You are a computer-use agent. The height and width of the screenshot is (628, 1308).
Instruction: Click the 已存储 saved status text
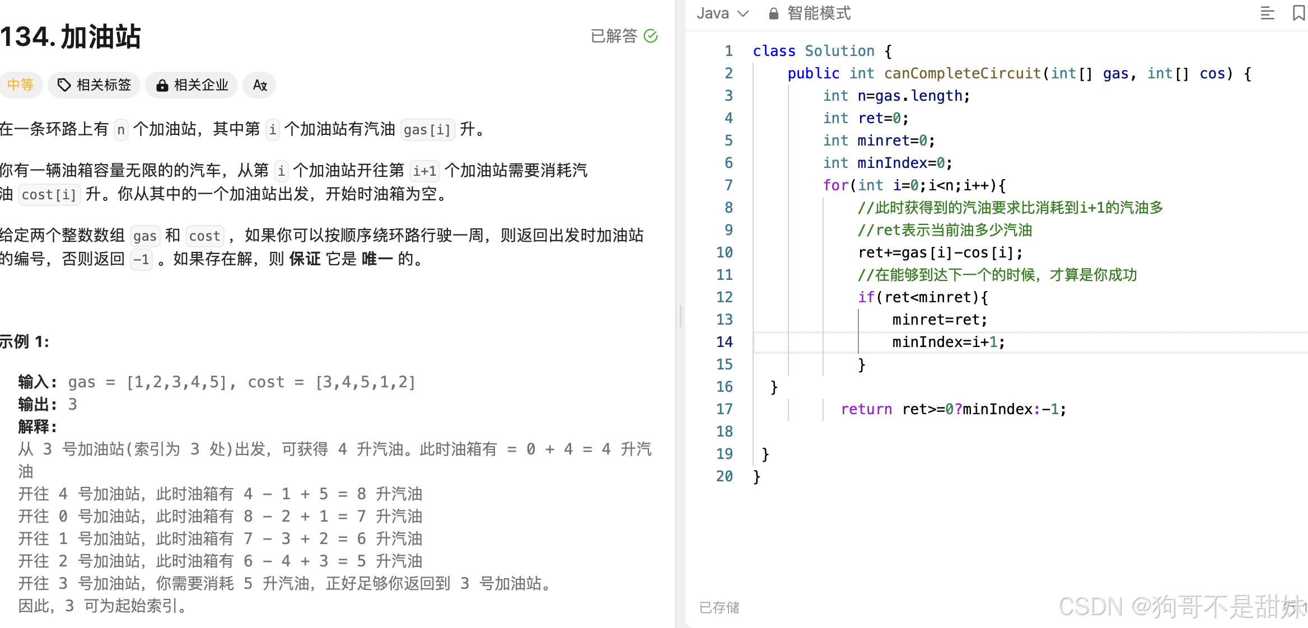(x=719, y=607)
